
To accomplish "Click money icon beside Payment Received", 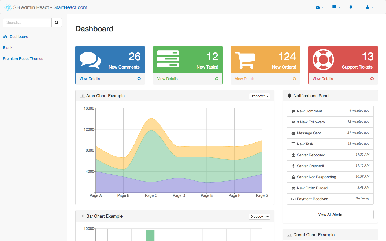I will [293, 199].
